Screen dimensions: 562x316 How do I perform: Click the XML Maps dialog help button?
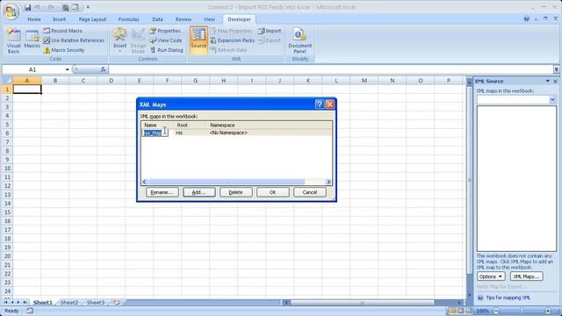point(320,104)
